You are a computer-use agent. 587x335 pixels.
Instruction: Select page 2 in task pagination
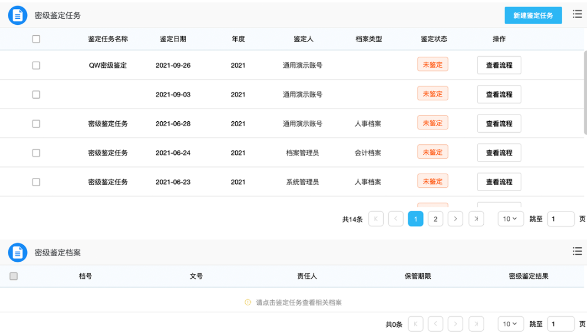(x=435, y=219)
